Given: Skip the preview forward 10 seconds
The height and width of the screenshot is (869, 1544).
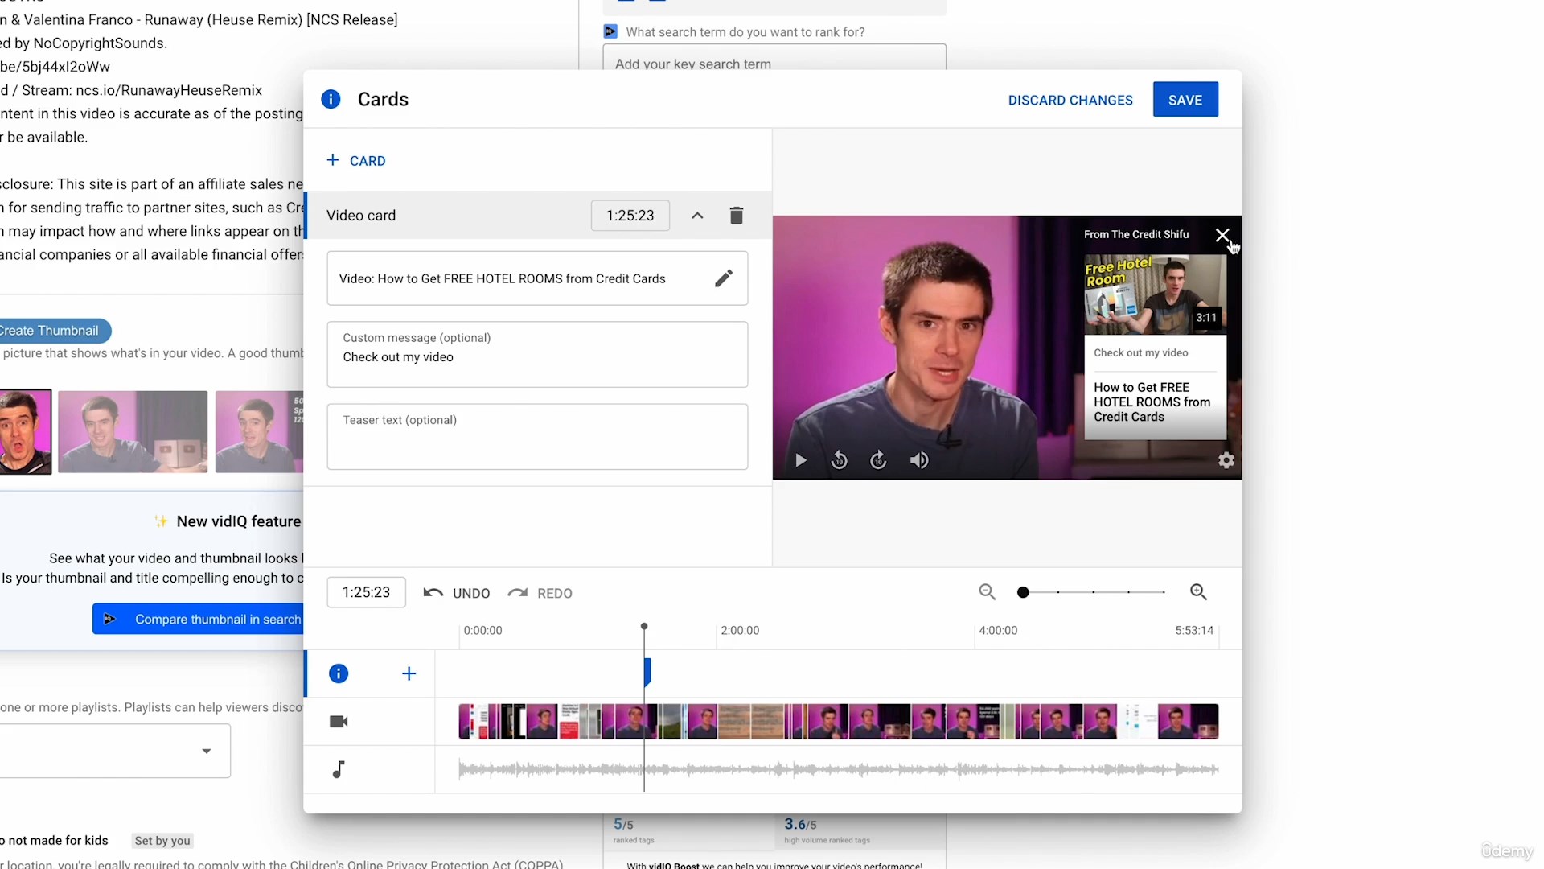Looking at the screenshot, I should (x=878, y=460).
